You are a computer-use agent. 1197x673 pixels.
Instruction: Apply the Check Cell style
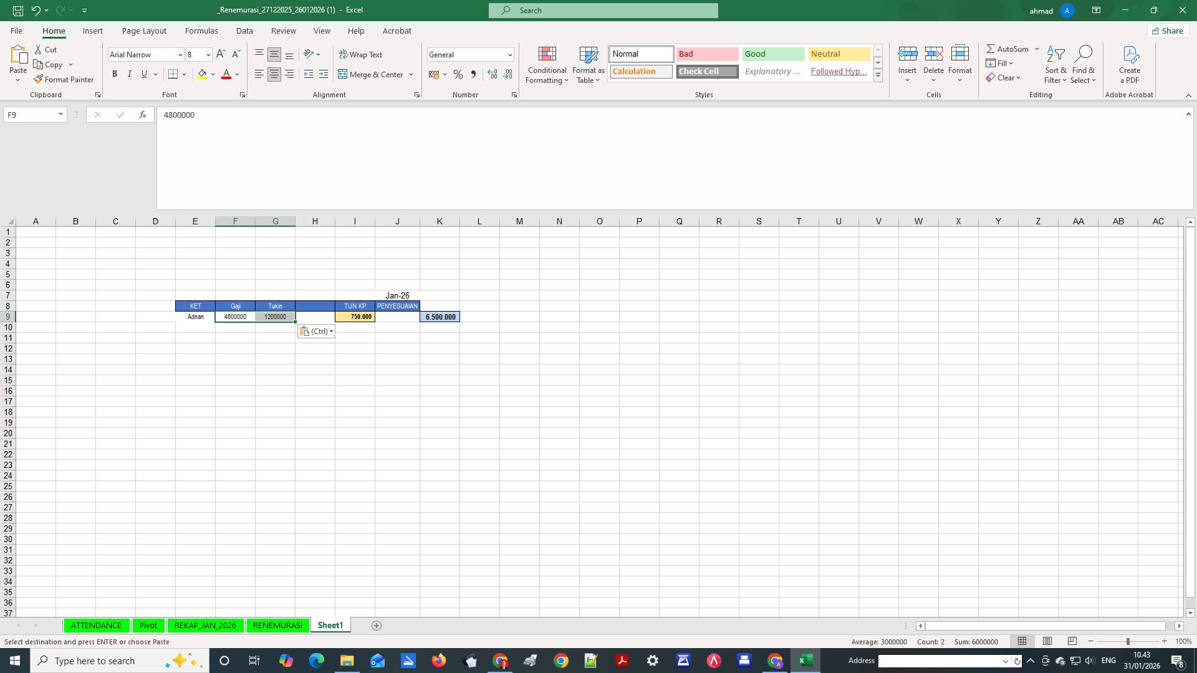(706, 71)
